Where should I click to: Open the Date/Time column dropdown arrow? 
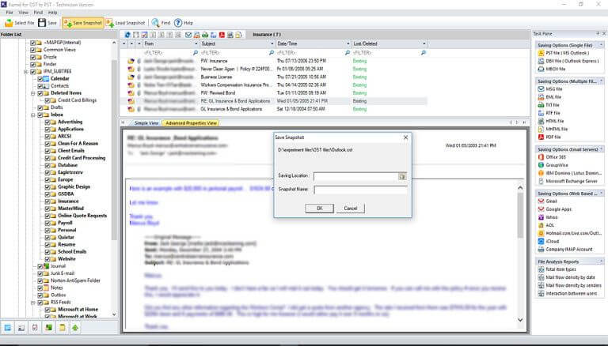pyautogui.click(x=348, y=43)
